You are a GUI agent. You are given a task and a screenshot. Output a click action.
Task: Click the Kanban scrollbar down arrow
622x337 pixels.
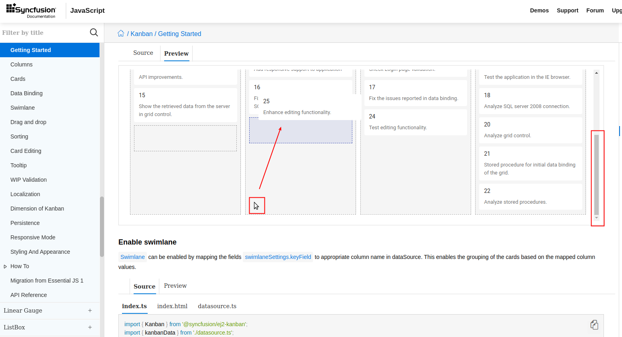[x=596, y=218]
